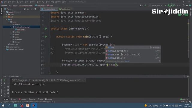Expand the out folder

pos(7,17)
